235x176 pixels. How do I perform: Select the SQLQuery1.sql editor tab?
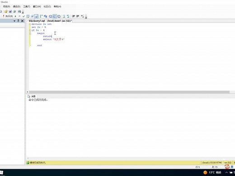[x=50, y=21]
